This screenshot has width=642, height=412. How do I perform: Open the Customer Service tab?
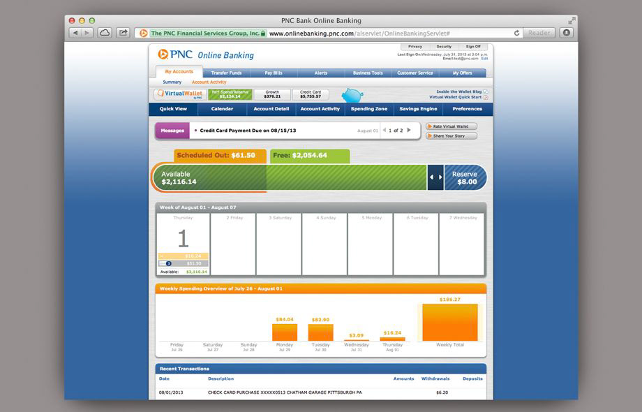(415, 73)
